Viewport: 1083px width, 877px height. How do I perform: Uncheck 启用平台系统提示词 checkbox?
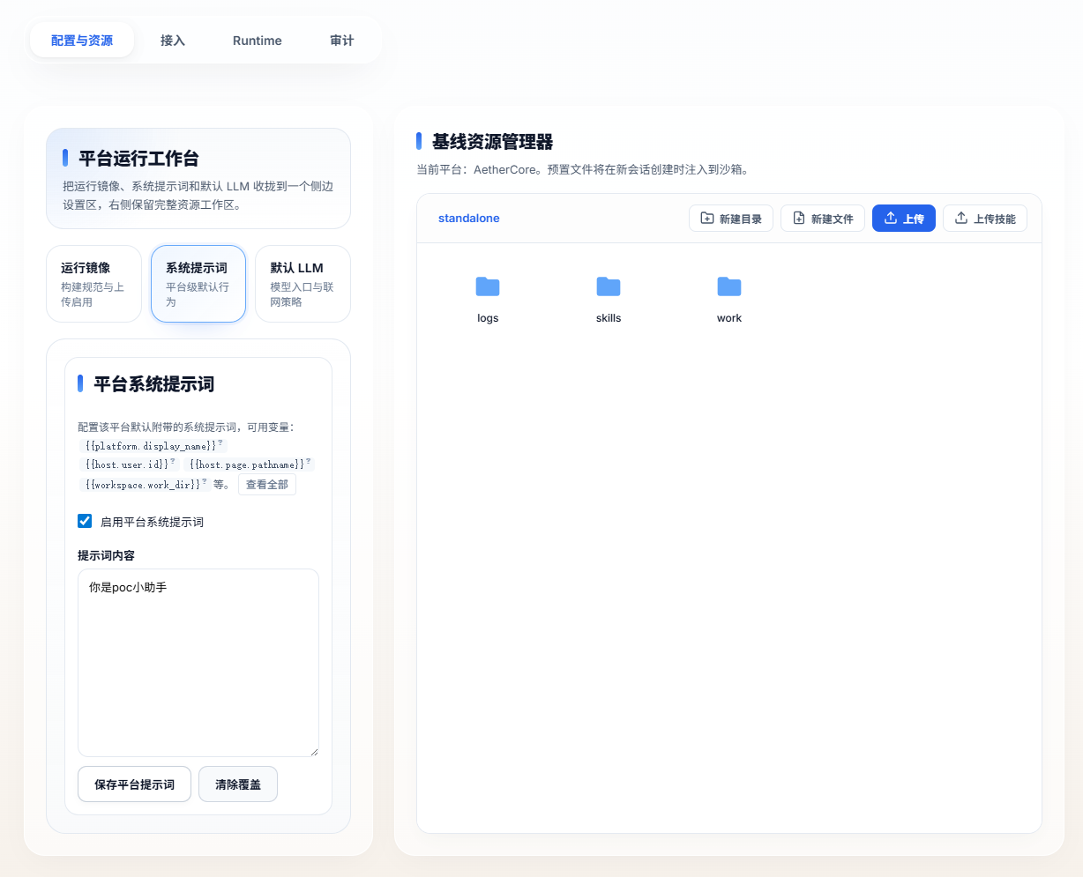pyautogui.click(x=85, y=521)
